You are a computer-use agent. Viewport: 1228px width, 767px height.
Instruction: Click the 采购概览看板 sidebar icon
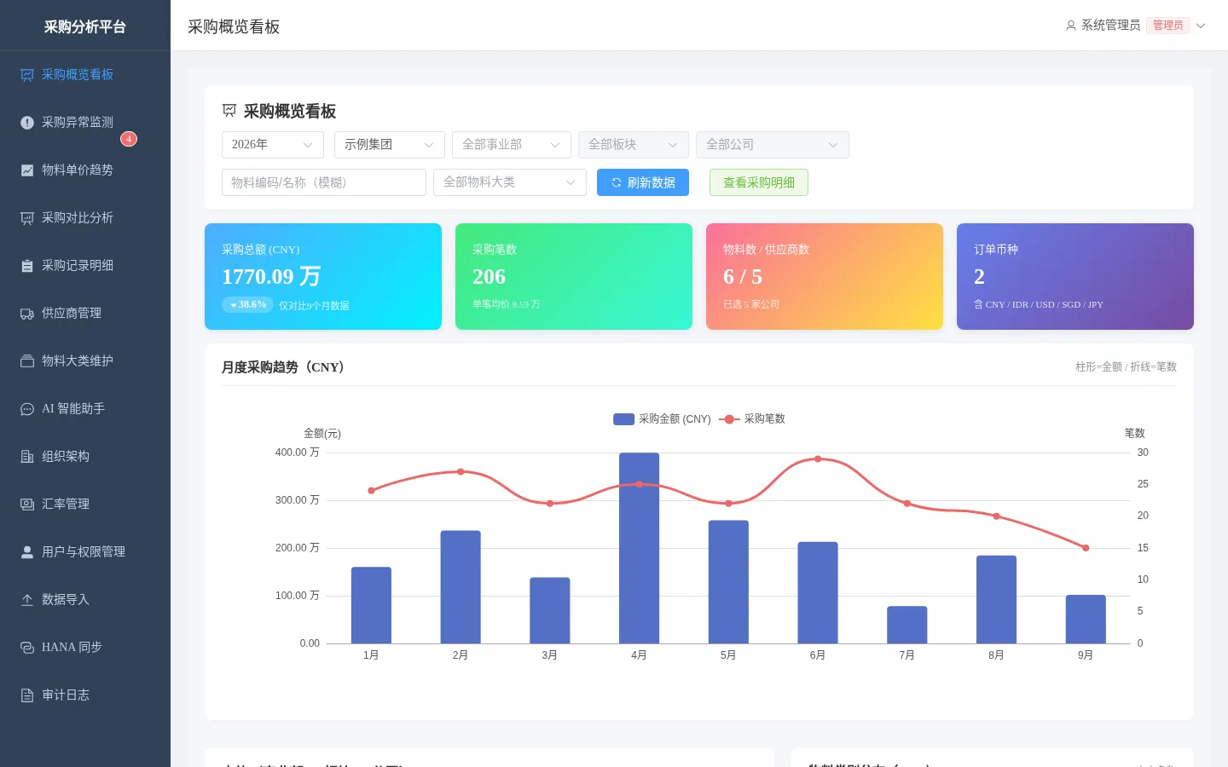click(27, 75)
